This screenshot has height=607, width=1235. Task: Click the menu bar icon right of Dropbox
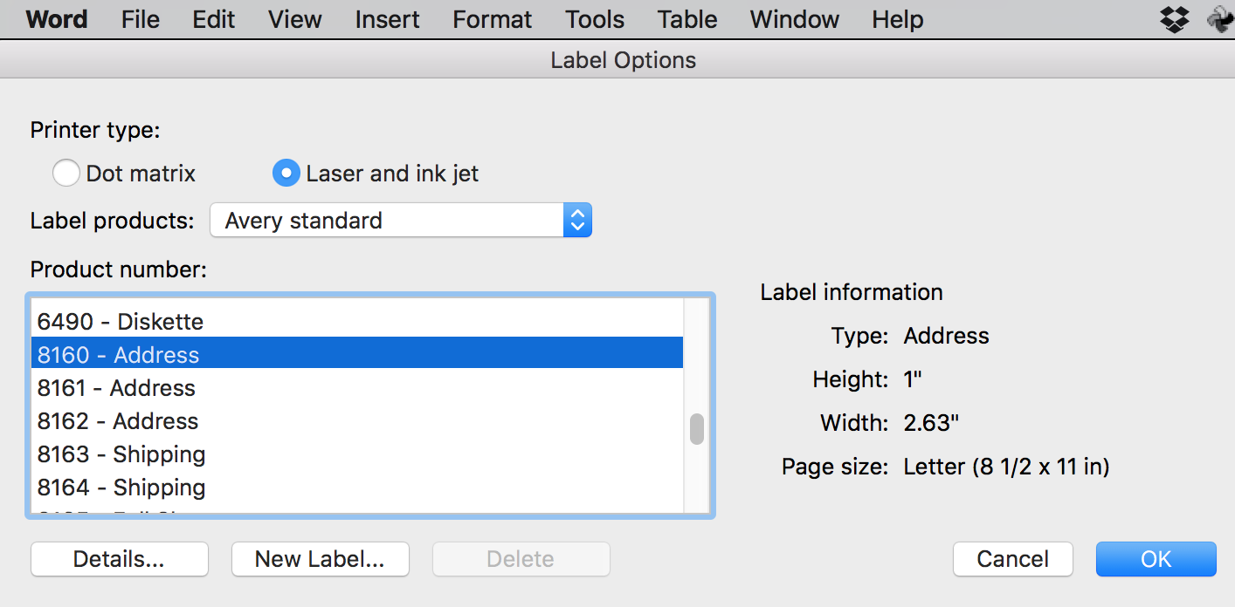point(1220,19)
